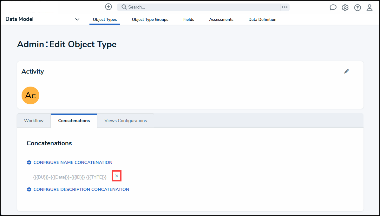Select the Concatenations tab
The image size is (380, 216).
point(74,121)
